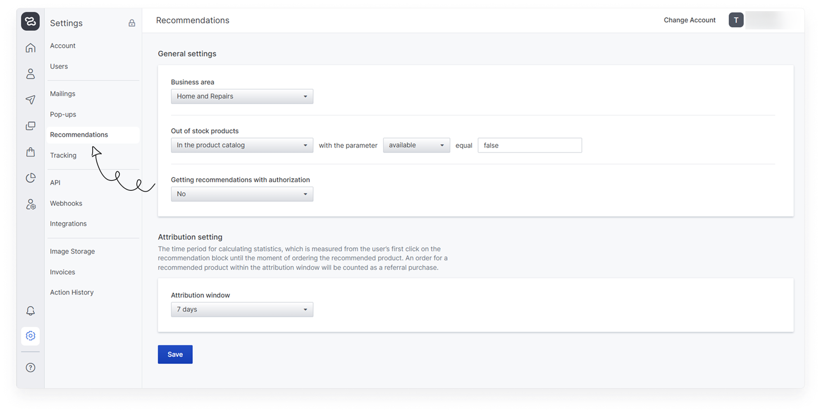Open the paper plane mailings icon
Image resolution: width=821 pixels, height=413 pixels.
pyautogui.click(x=31, y=100)
